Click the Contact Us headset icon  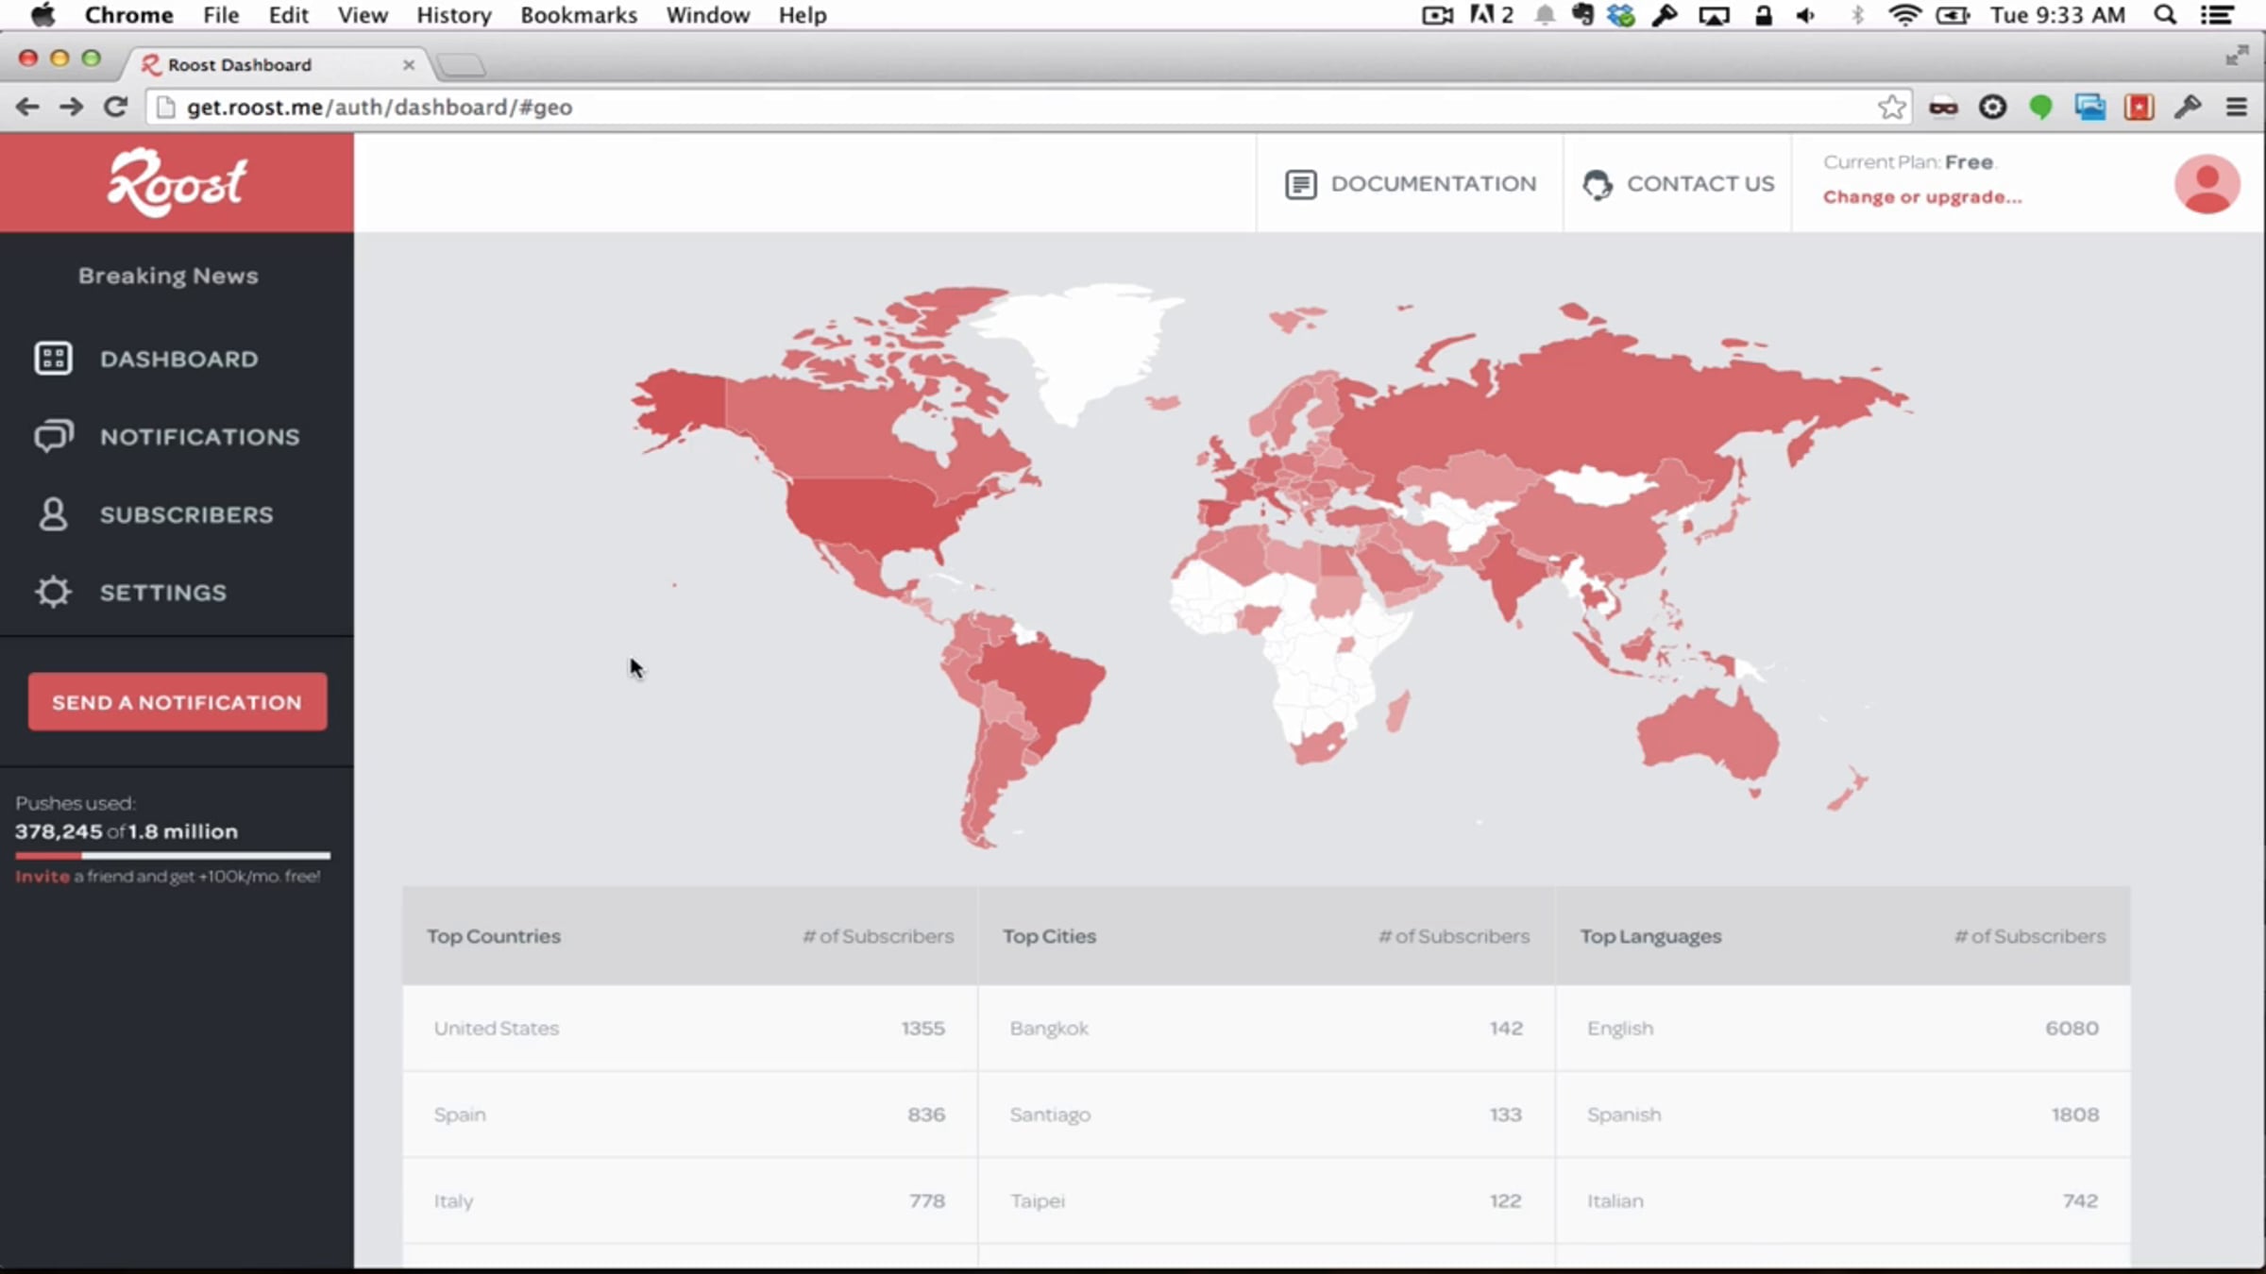click(1598, 184)
